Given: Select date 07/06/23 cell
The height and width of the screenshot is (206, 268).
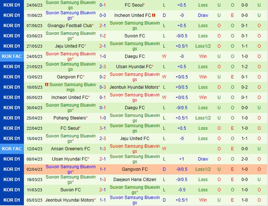Looking at the screenshot, I should 34,26.
